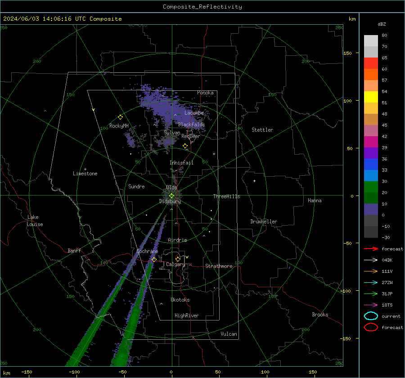
Task: Click the yellow diamond marker near RockyMH
Action: point(120,117)
